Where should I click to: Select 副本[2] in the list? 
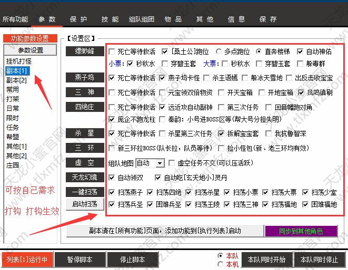pos(16,80)
